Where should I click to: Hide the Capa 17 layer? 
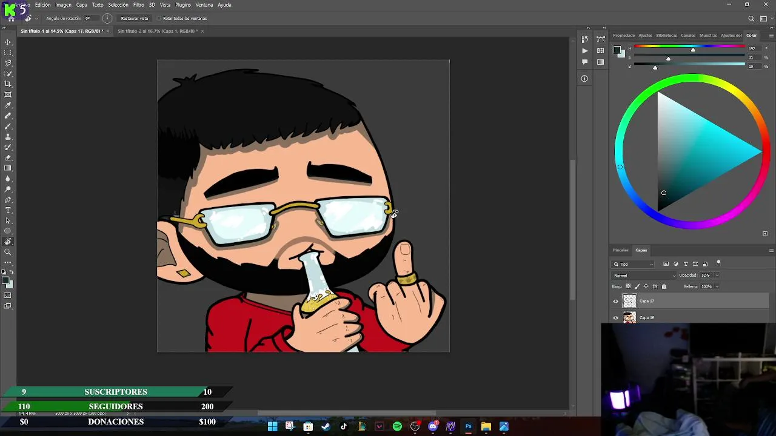616,301
